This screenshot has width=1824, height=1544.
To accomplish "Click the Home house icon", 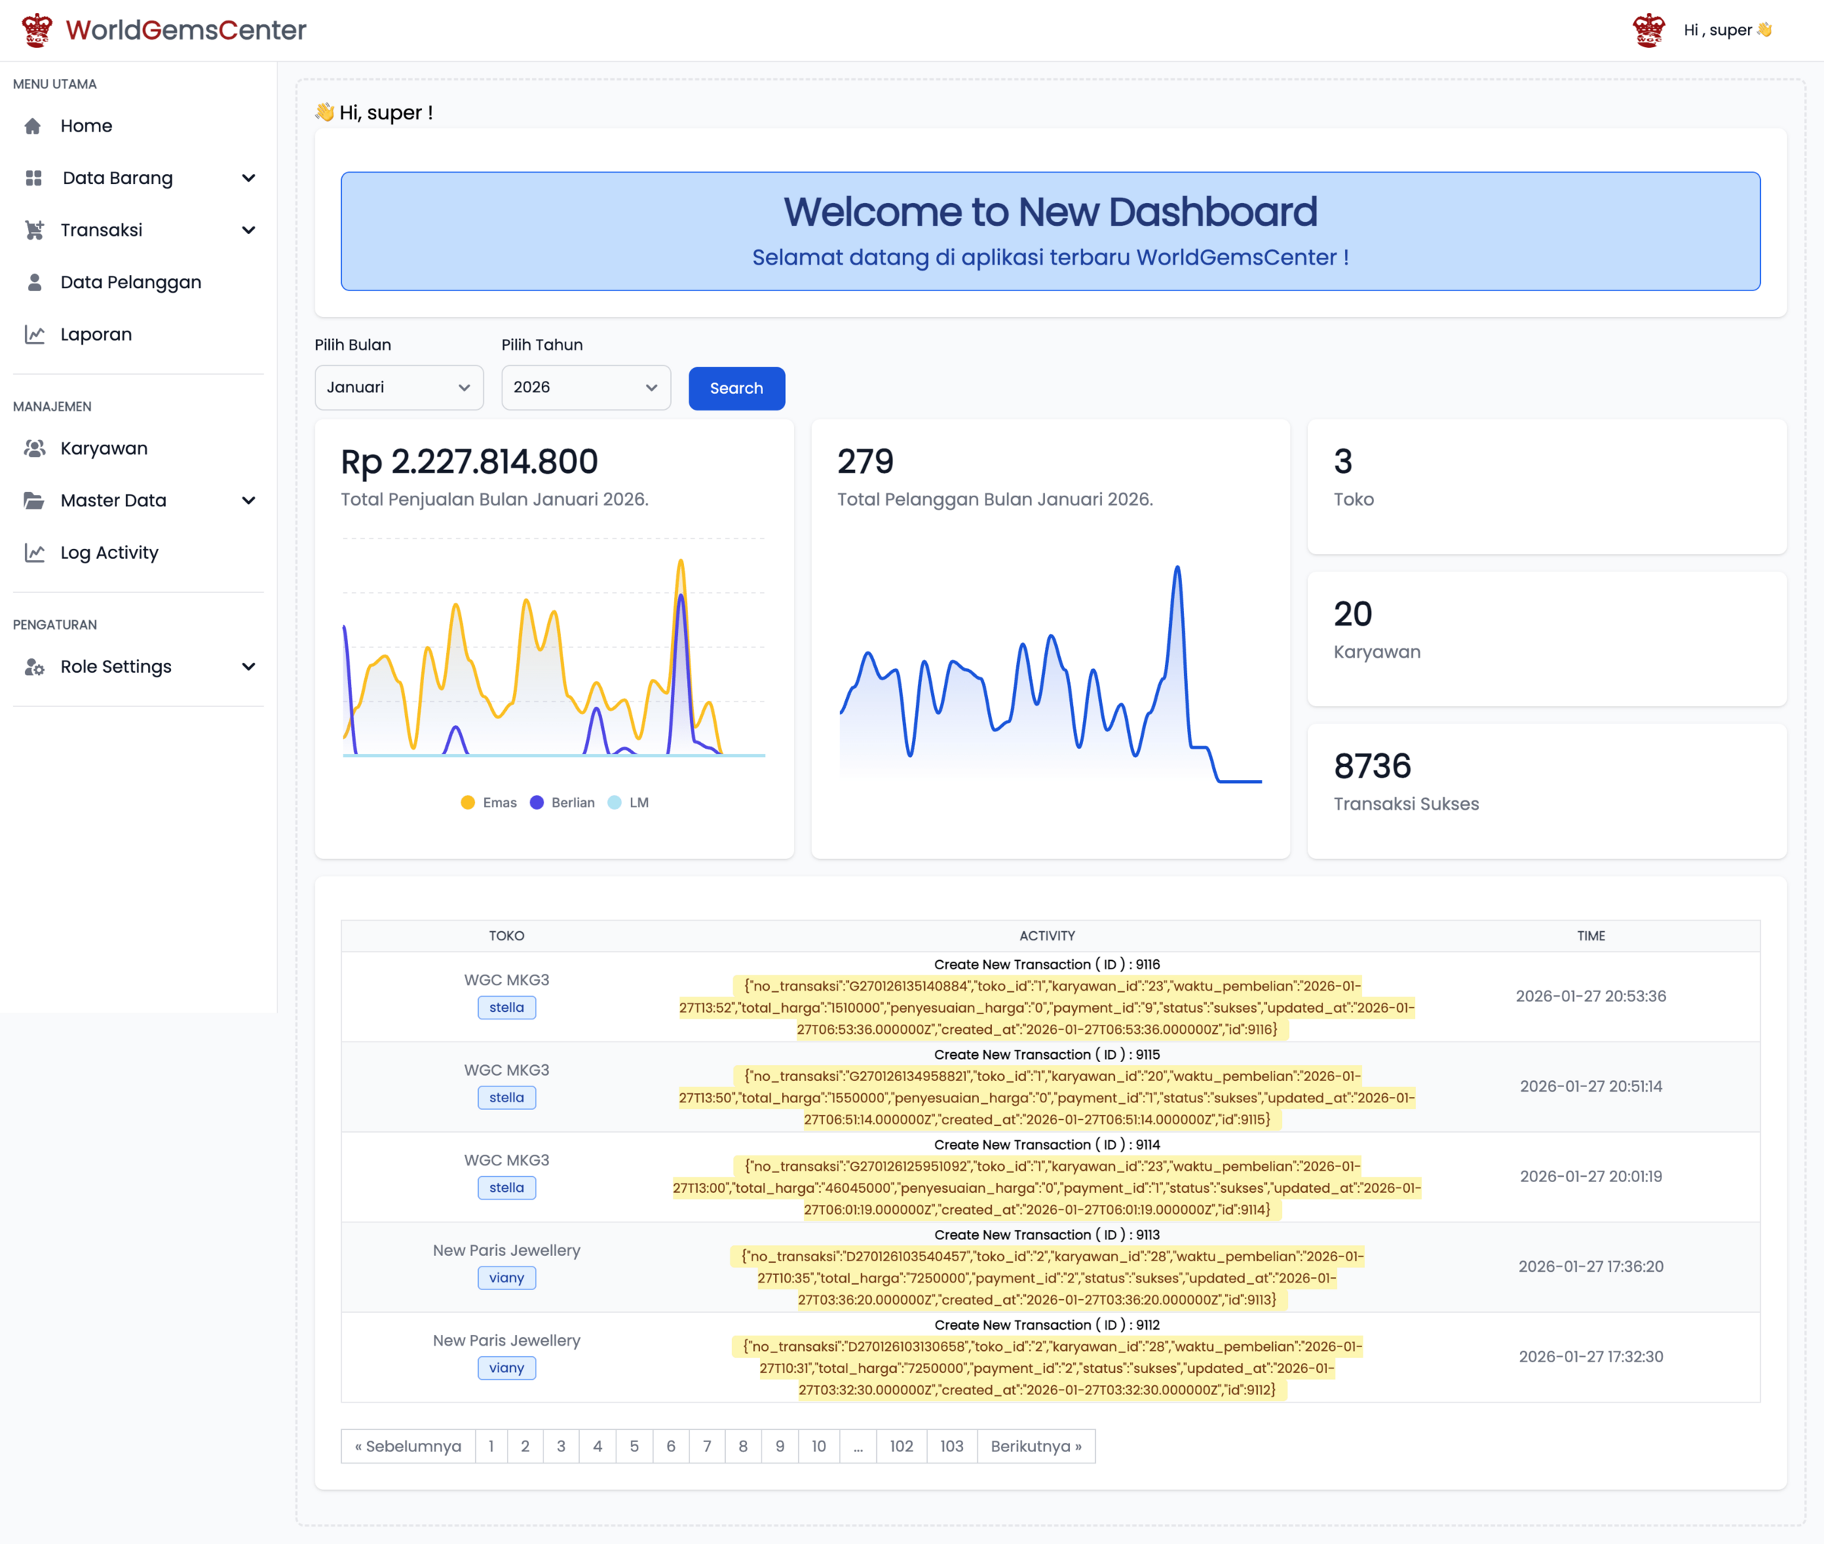I will (x=33, y=126).
